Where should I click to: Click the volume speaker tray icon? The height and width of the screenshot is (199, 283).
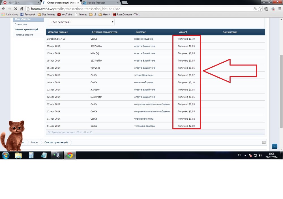260,155
